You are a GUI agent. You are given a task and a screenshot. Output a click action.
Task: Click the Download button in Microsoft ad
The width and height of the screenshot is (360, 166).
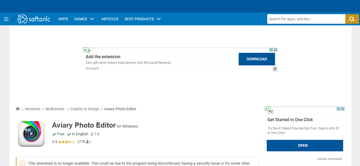[257, 59]
